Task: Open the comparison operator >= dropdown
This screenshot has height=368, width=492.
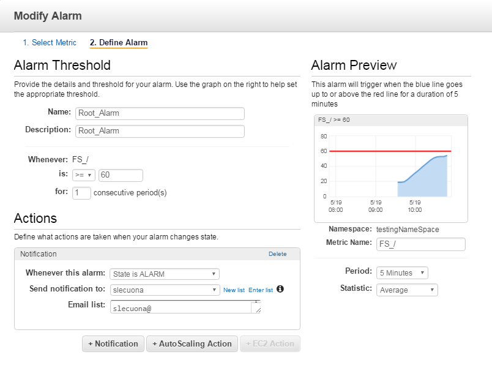Action: point(83,175)
